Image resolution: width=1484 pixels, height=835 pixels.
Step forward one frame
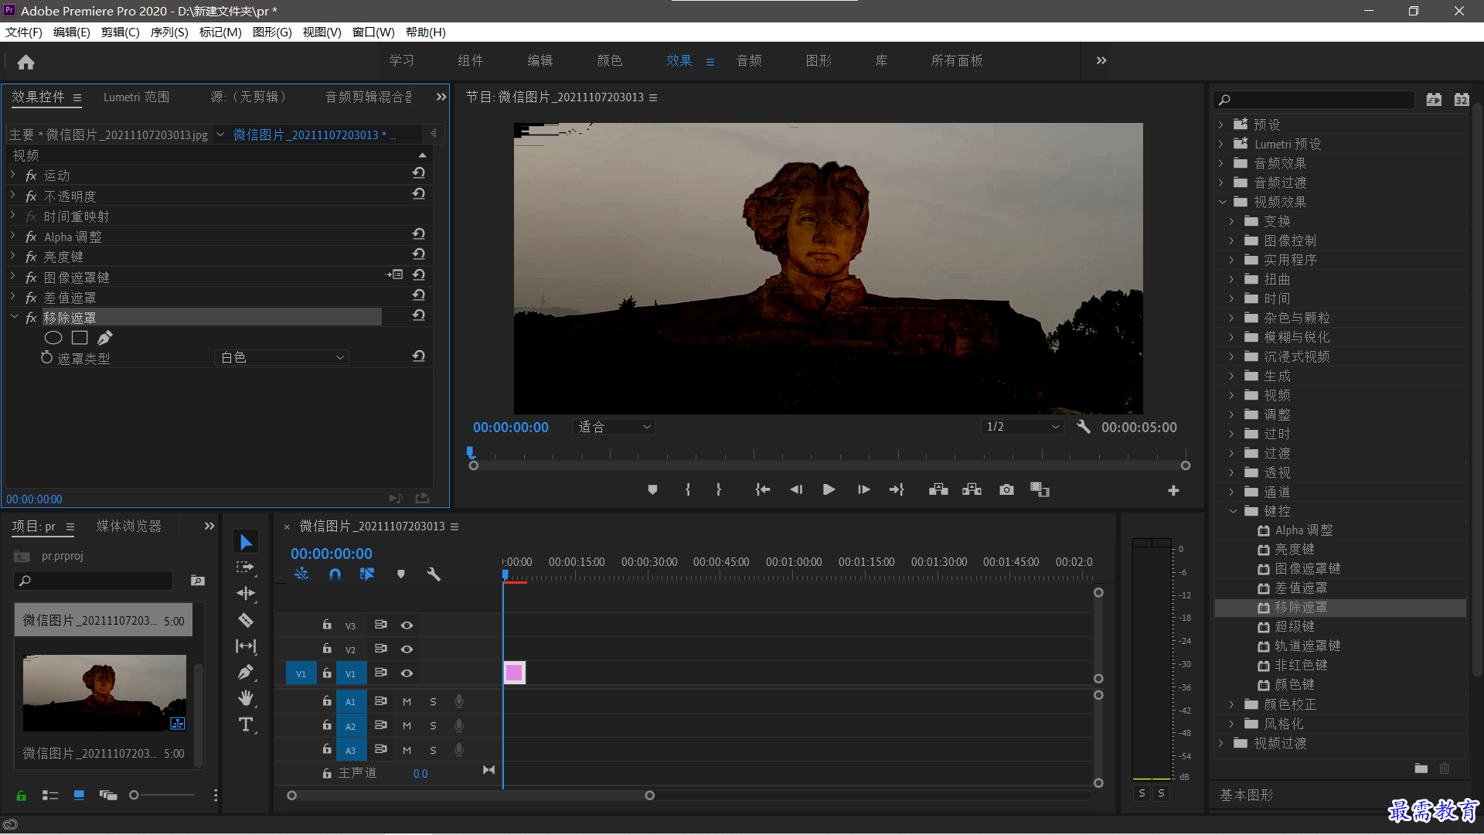coord(863,489)
